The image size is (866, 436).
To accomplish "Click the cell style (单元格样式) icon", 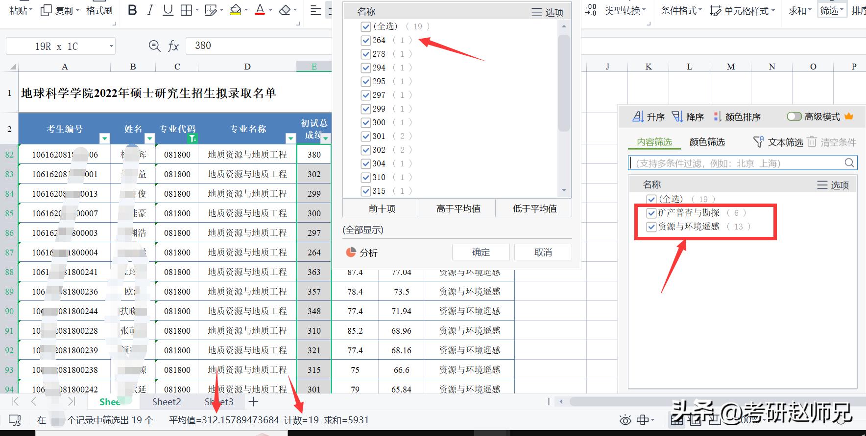I will tap(715, 11).
